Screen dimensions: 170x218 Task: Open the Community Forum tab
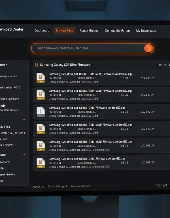(117, 31)
